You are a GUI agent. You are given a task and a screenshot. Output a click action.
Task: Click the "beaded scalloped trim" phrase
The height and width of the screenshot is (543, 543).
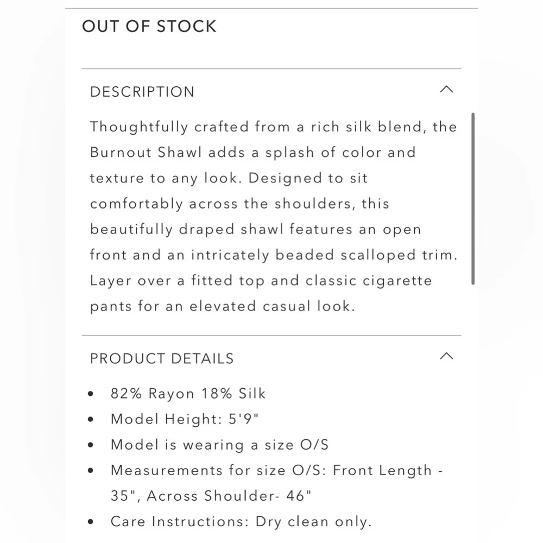point(367,255)
